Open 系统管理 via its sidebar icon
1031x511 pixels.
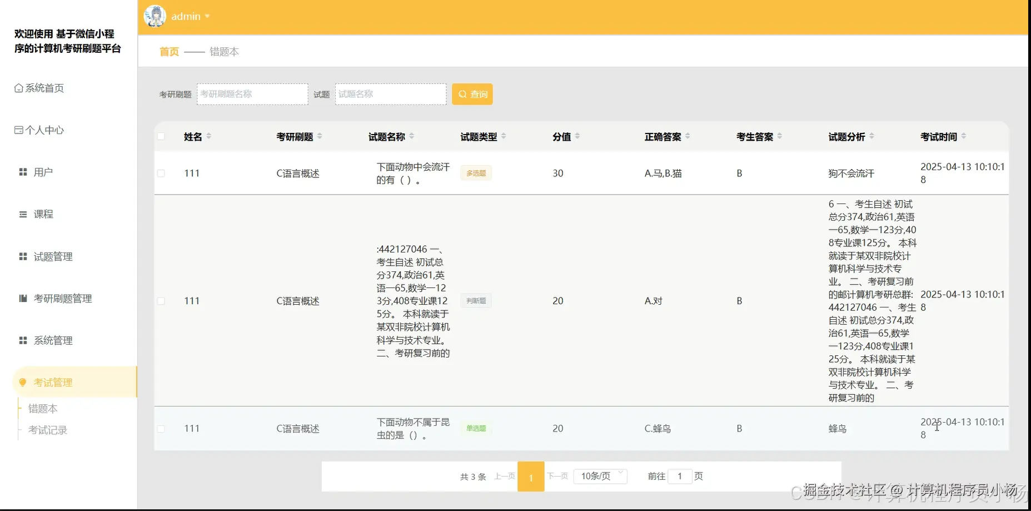(22, 340)
